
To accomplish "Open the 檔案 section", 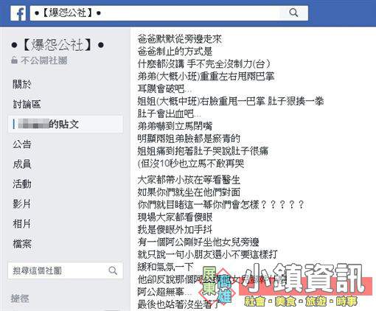I will point(22,244).
